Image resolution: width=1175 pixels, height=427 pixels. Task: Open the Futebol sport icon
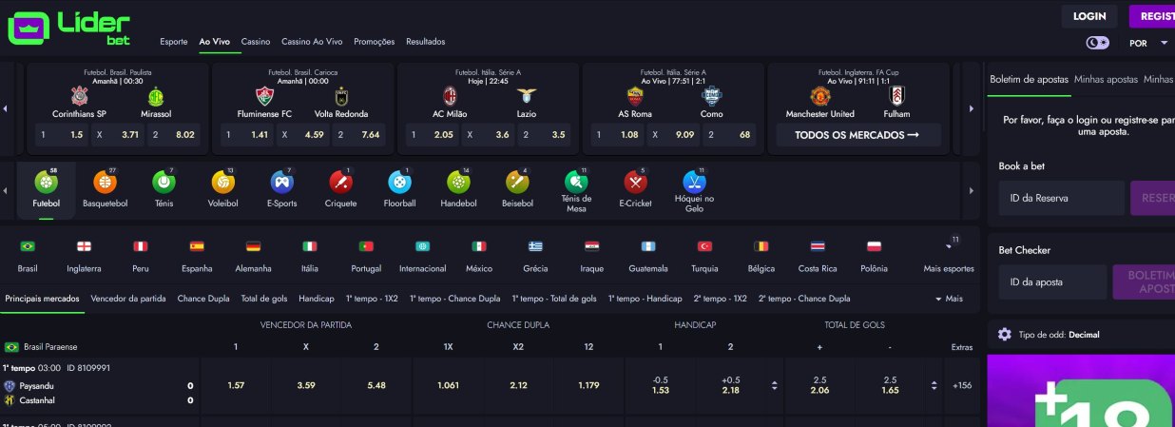pos(46,181)
